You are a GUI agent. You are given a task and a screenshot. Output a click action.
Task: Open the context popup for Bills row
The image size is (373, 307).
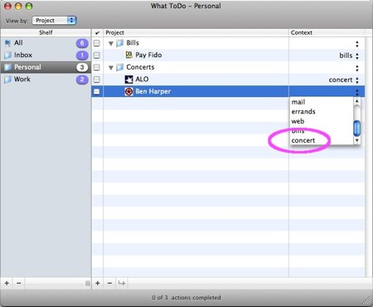(357, 44)
